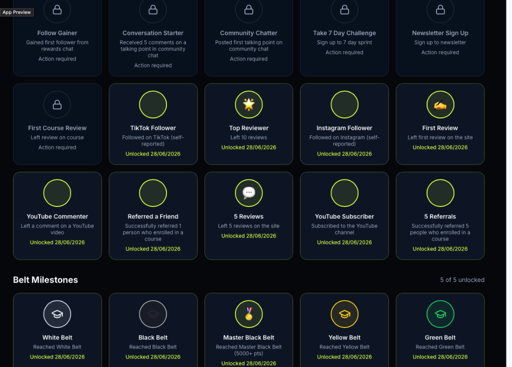512x367 pixels.
Task: Click the Belt Milestones heading
Action: click(45, 280)
